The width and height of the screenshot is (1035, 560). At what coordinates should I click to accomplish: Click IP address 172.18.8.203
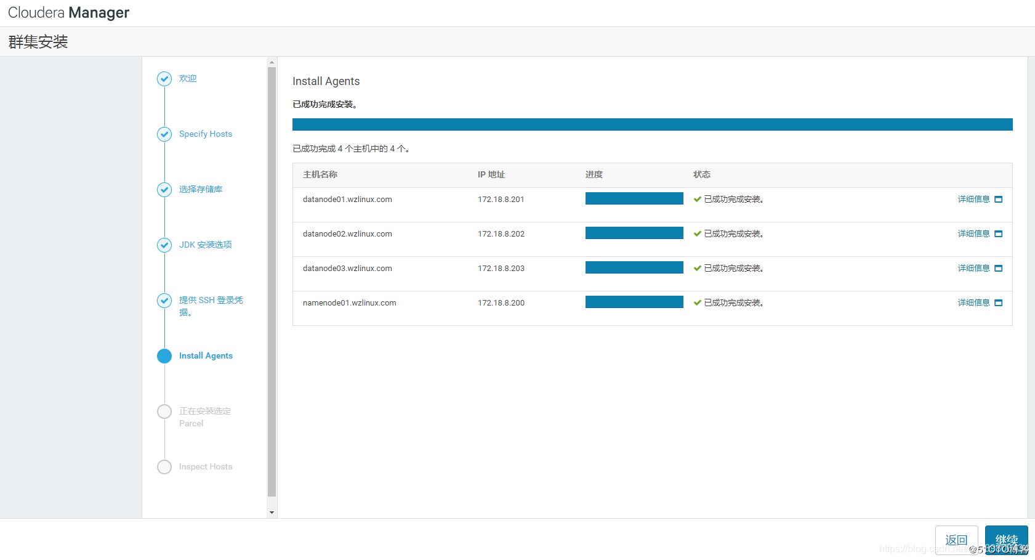click(x=501, y=268)
